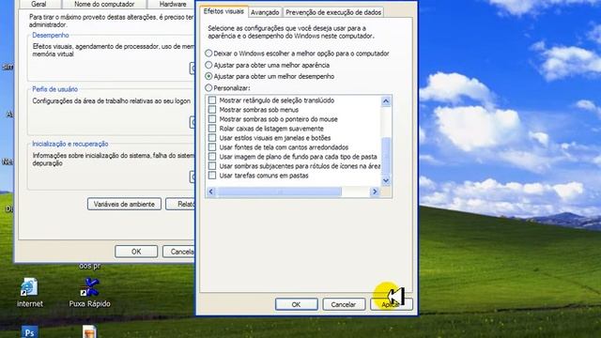Click OK in the performance options dialog
The height and width of the screenshot is (338, 601).
(297, 304)
